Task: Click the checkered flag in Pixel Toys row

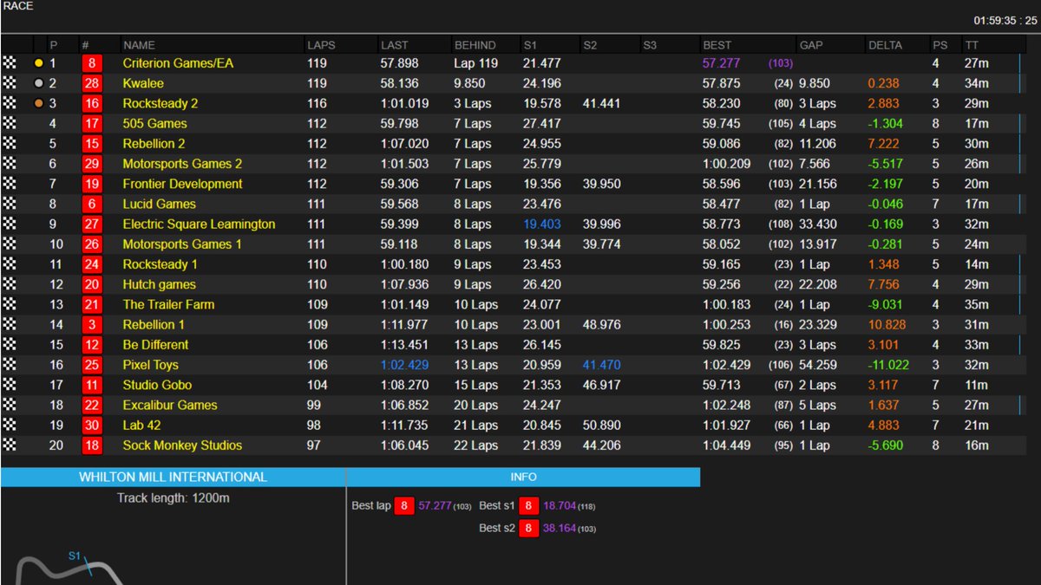Action: pyautogui.click(x=10, y=365)
